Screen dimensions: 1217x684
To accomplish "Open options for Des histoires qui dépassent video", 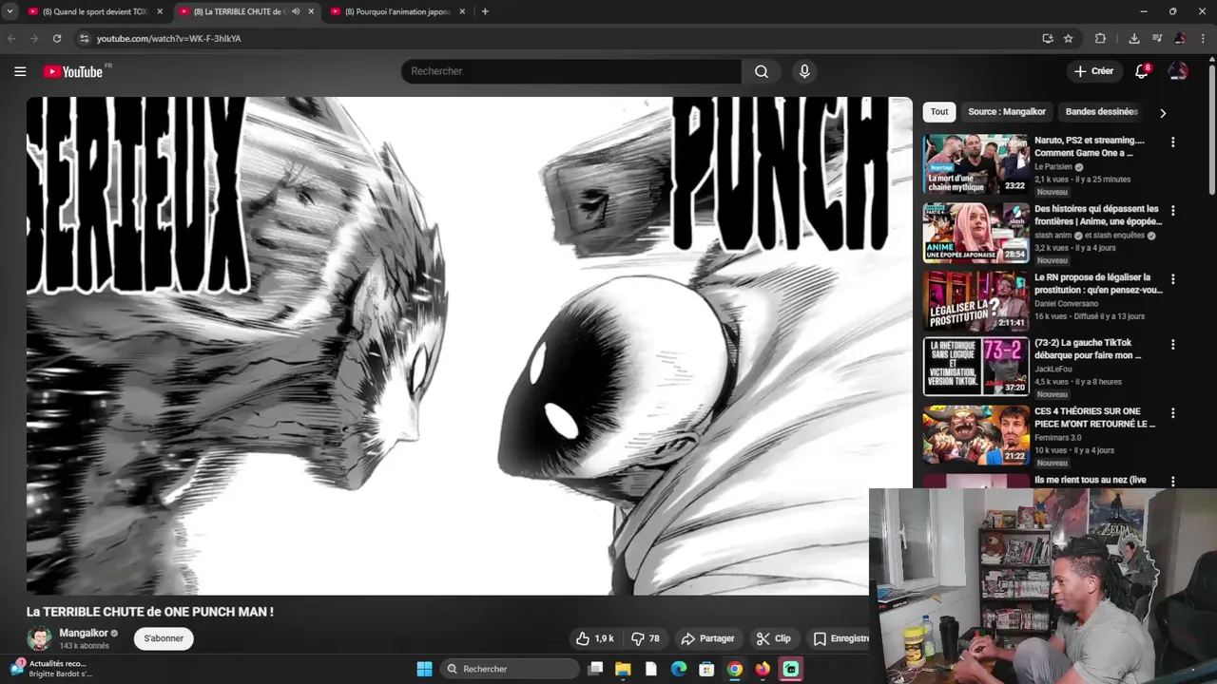I will pyautogui.click(x=1172, y=211).
